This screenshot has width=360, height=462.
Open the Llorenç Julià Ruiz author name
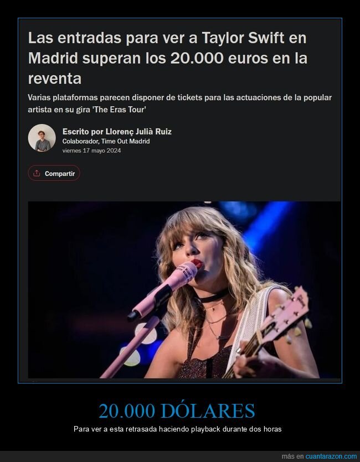point(138,132)
